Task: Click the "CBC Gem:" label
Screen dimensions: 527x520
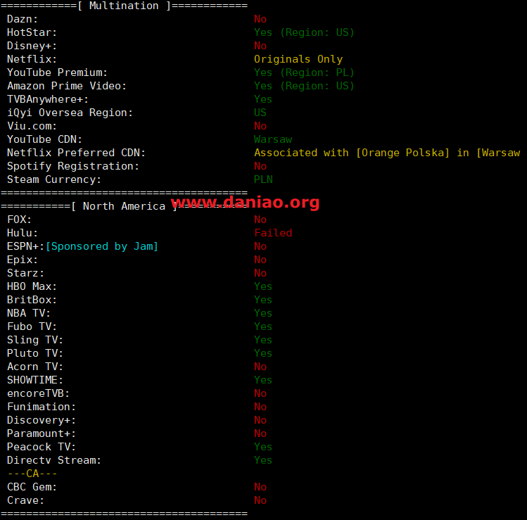Action: 32,487
